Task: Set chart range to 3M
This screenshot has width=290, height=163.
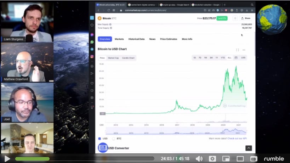Action: coord(211,58)
